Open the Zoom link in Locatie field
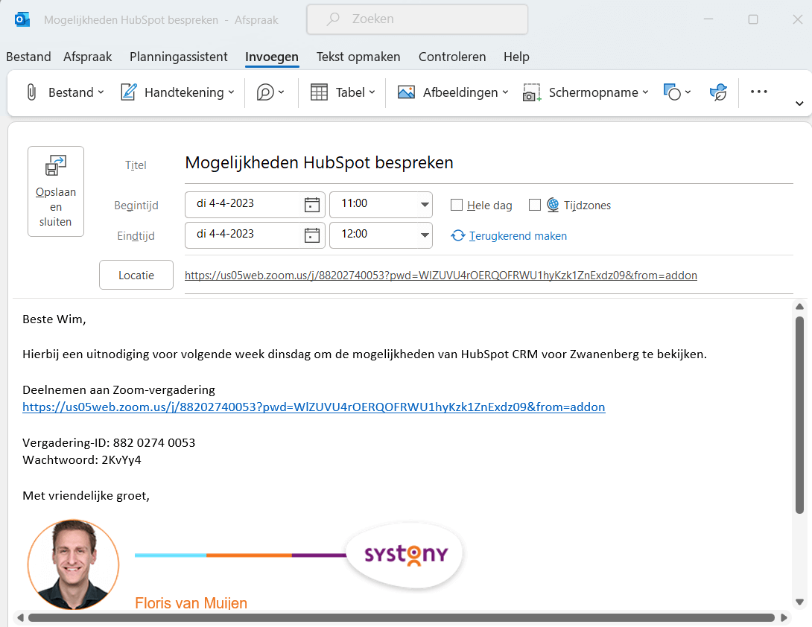This screenshot has width=812, height=627. (x=441, y=276)
